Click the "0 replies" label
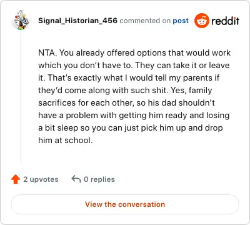This screenshot has width=250, height=225. [x=99, y=179]
